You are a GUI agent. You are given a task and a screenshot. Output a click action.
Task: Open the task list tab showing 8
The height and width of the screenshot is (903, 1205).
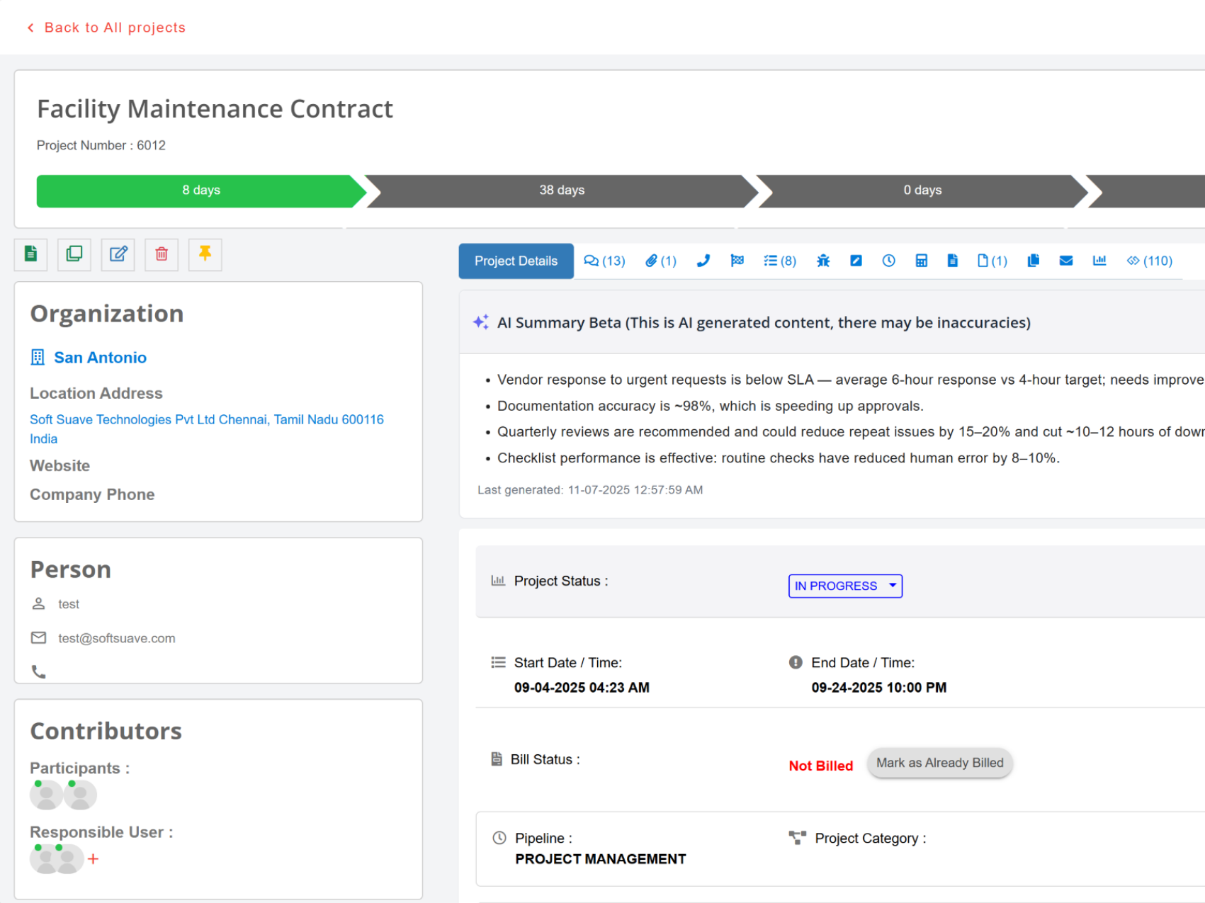point(779,261)
